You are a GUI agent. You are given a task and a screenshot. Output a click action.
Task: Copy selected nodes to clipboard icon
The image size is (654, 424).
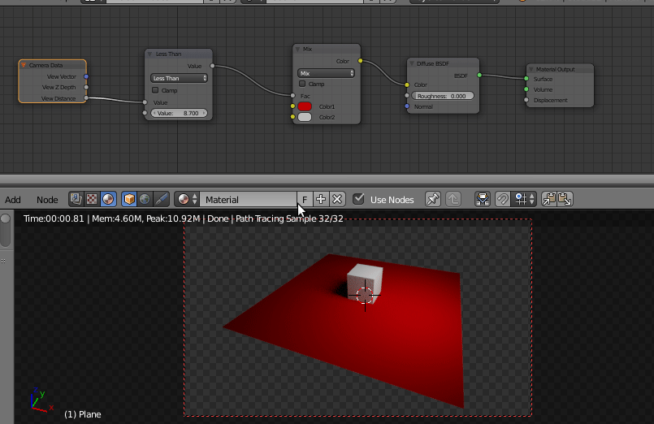pyautogui.click(x=549, y=199)
